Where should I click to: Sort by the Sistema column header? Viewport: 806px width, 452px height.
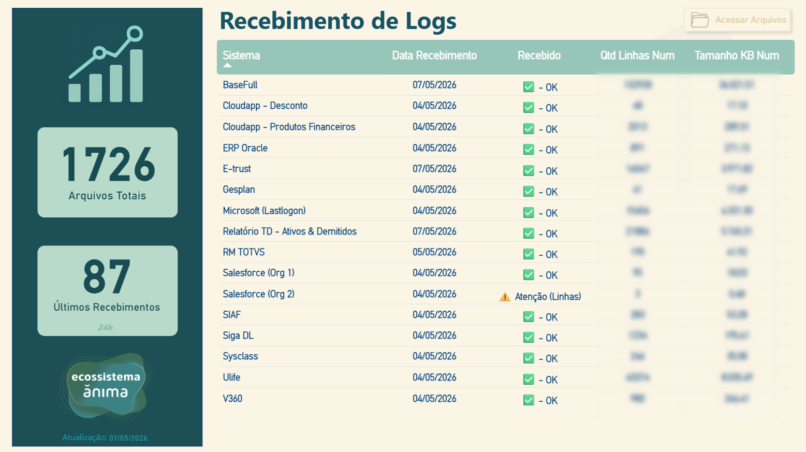pos(241,55)
